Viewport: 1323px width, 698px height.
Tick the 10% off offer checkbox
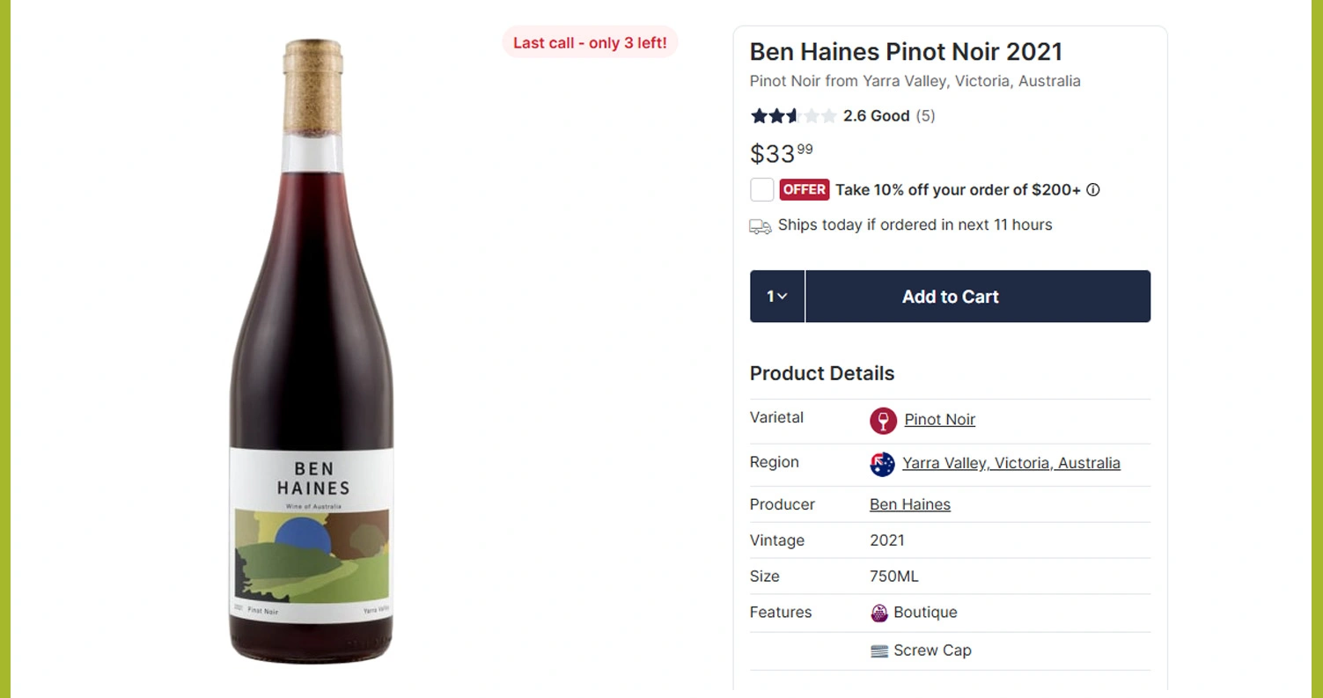tap(762, 190)
